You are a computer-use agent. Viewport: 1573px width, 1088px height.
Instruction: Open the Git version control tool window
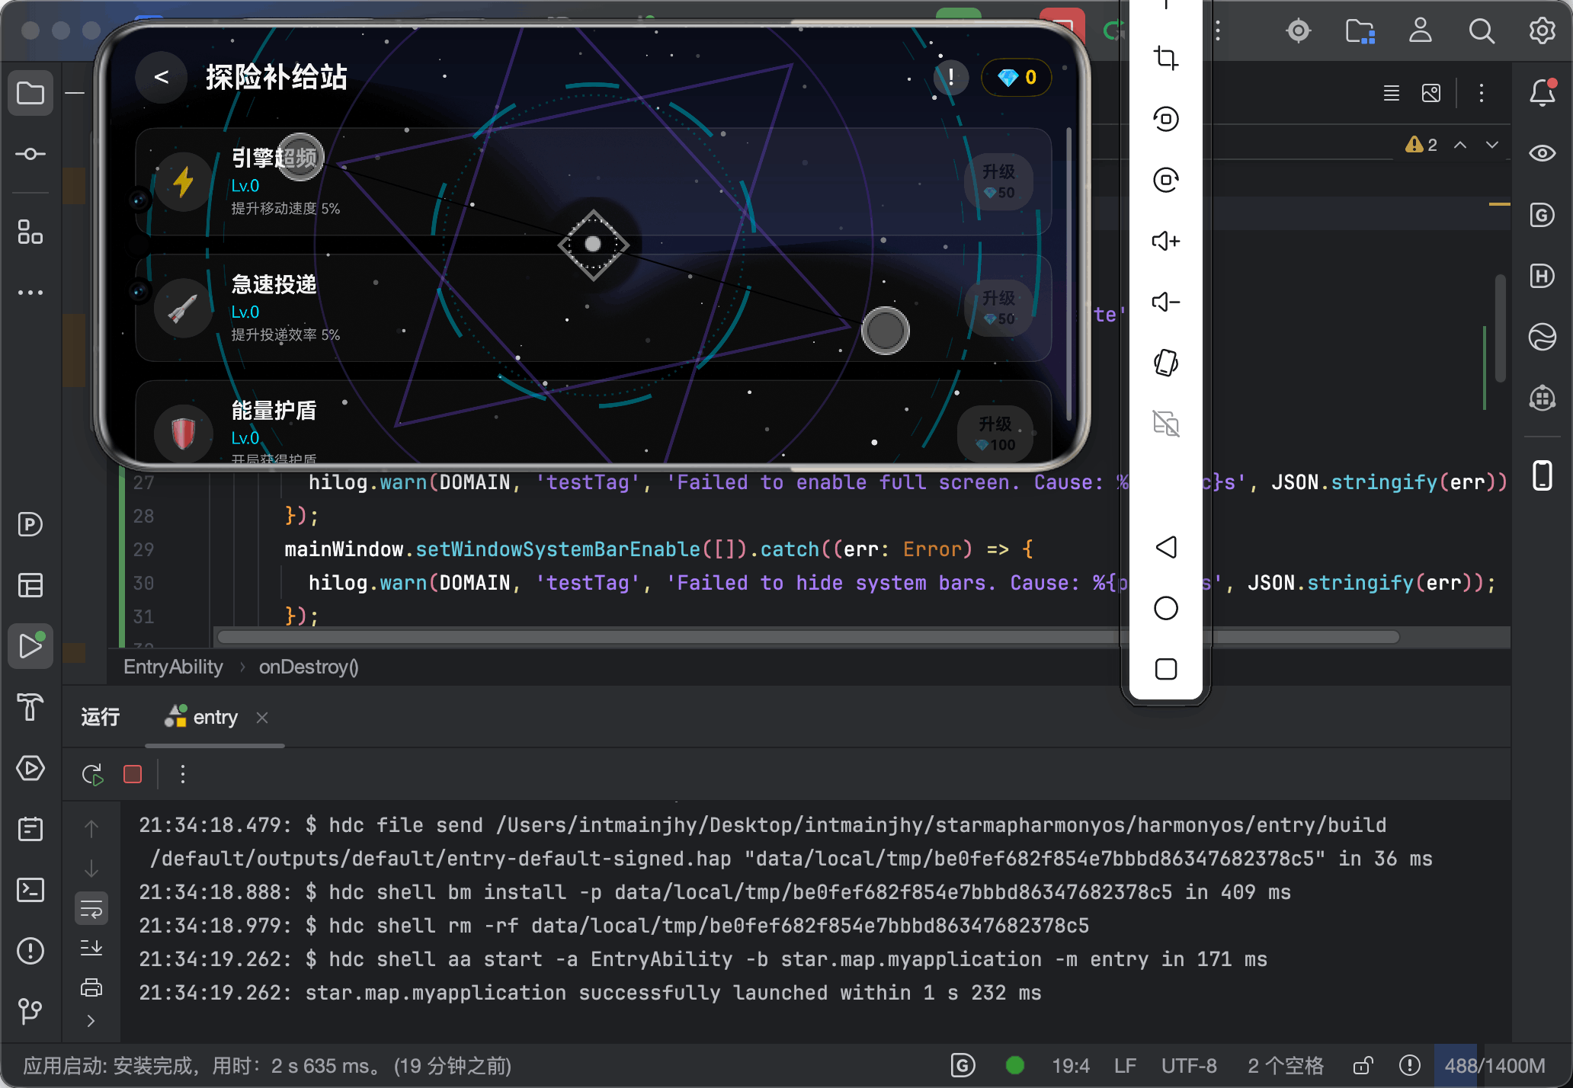pos(30,1012)
